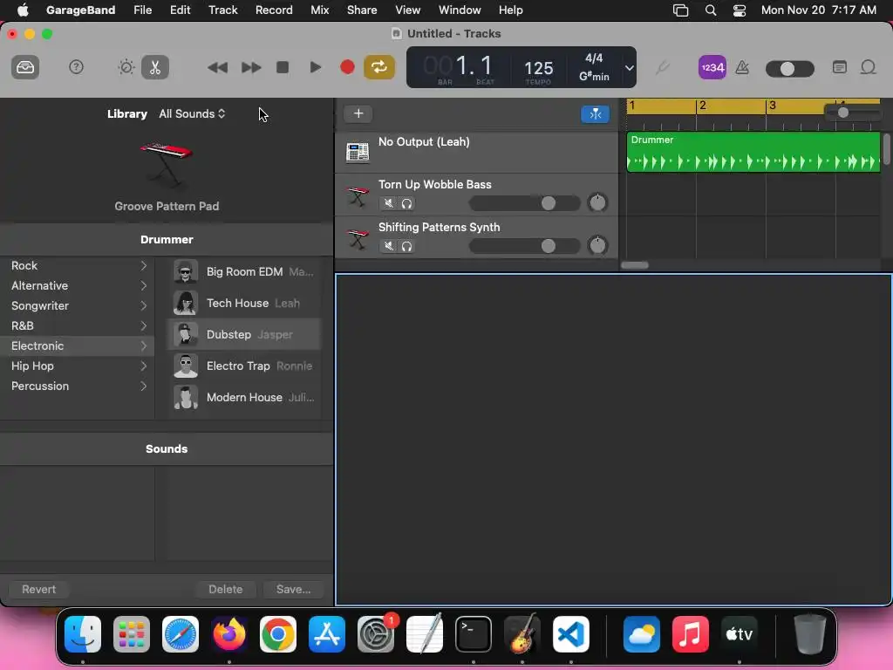Viewport: 893px width, 670px height.
Task: Open the LCD display mode dropdown arrow
Action: pos(629,68)
